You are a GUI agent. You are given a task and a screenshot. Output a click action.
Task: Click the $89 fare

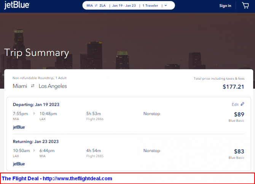tap(239, 114)
